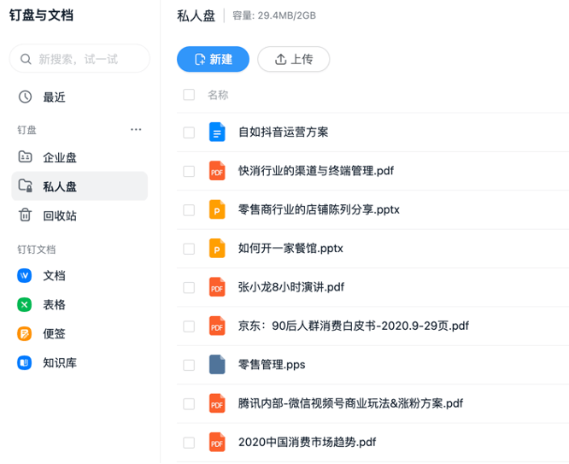569x464 pixels.
Task: Click the 私人盘 locked folder icon
Action: [x=26, y=186]
